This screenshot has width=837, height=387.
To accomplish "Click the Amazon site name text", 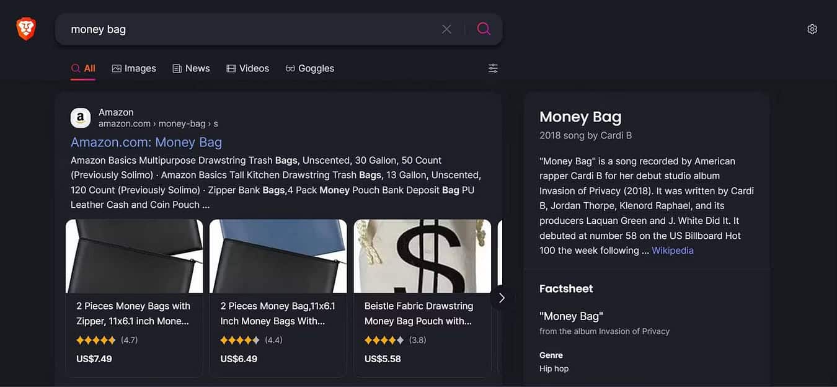I will [x=116, y=112].
